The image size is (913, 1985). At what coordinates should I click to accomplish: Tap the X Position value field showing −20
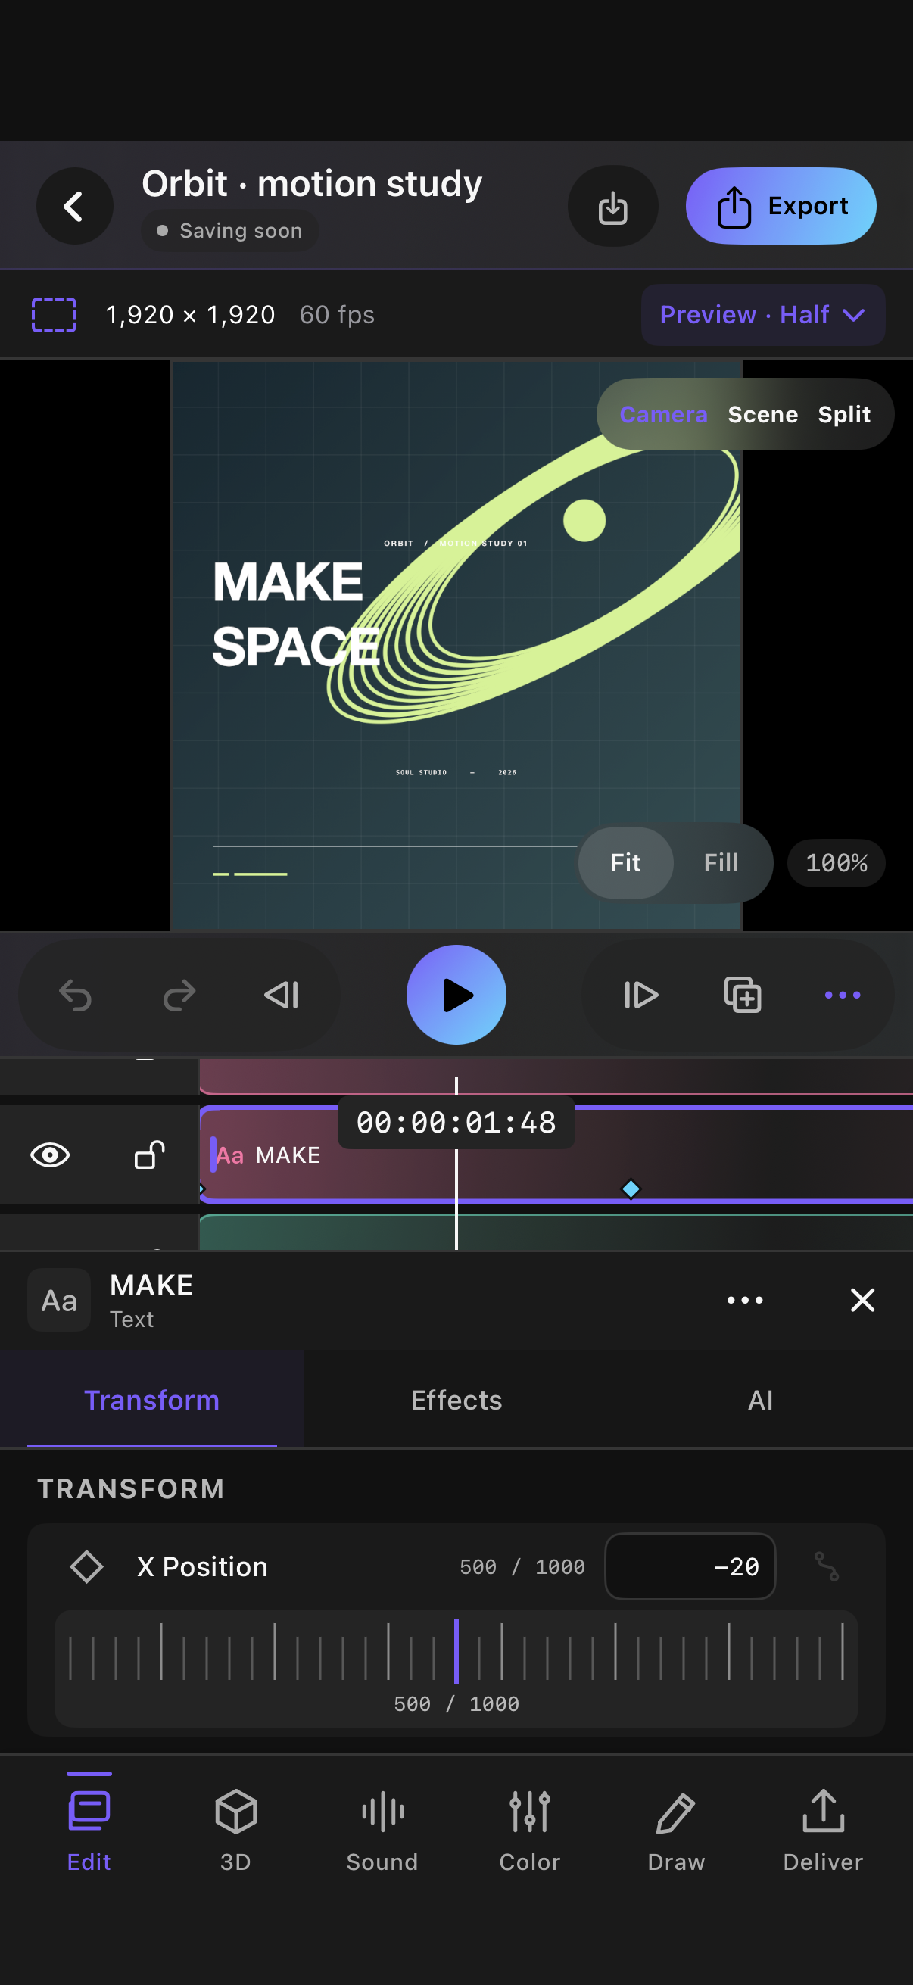[x=690, y=1566]
